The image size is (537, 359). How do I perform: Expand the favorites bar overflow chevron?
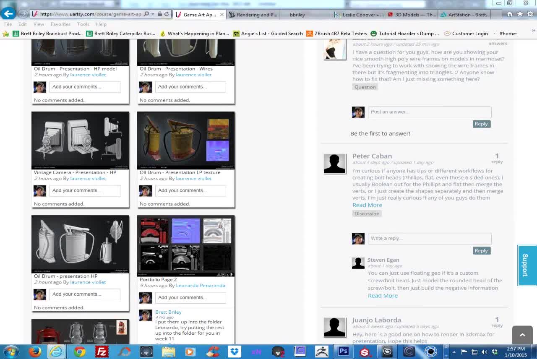534,31
